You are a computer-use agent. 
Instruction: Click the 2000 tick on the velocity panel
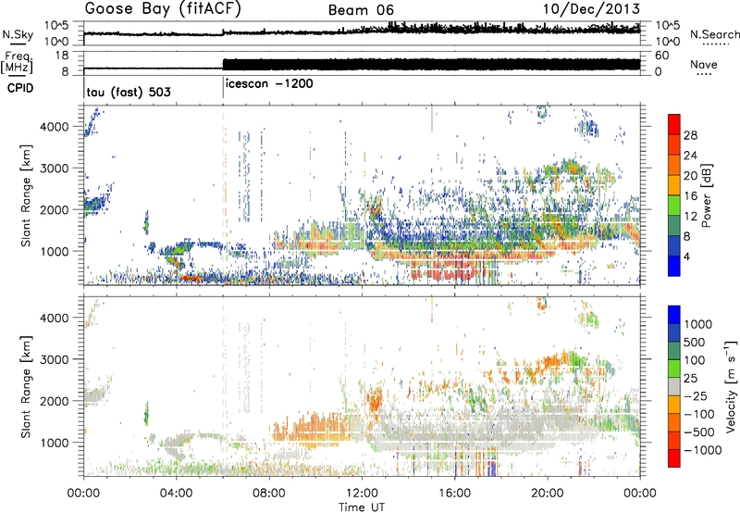[55, 401]
